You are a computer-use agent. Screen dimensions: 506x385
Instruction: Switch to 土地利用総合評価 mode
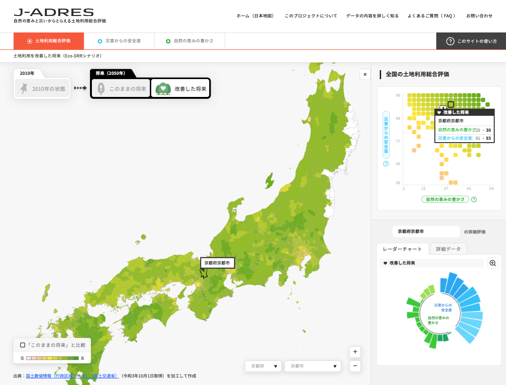pos(49,41)
